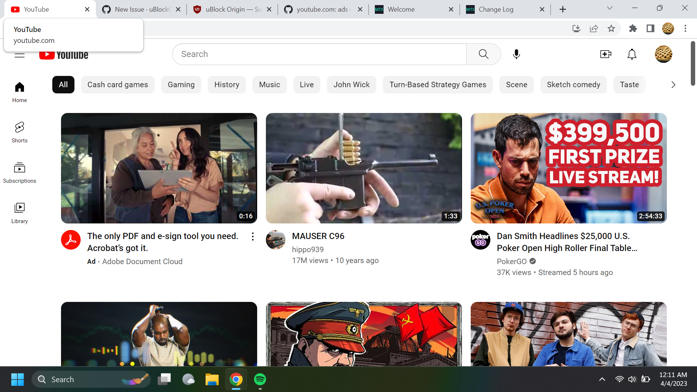Screen dimensions: 697x392
Task: Play the MAUSER C96 video thumbnail
Action: 364,168
